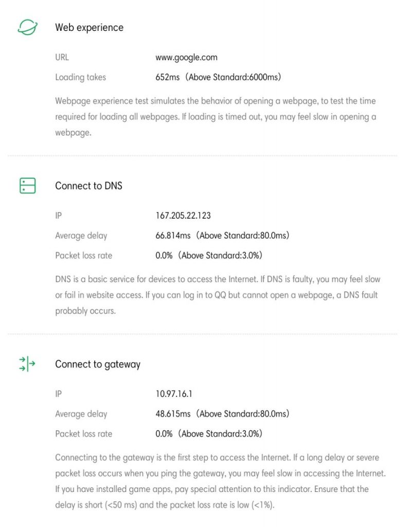Click the Connect to gateway arrows icon
Image resolution: width=406 pixels, height=527 pixels.
[x=27, y=364]
